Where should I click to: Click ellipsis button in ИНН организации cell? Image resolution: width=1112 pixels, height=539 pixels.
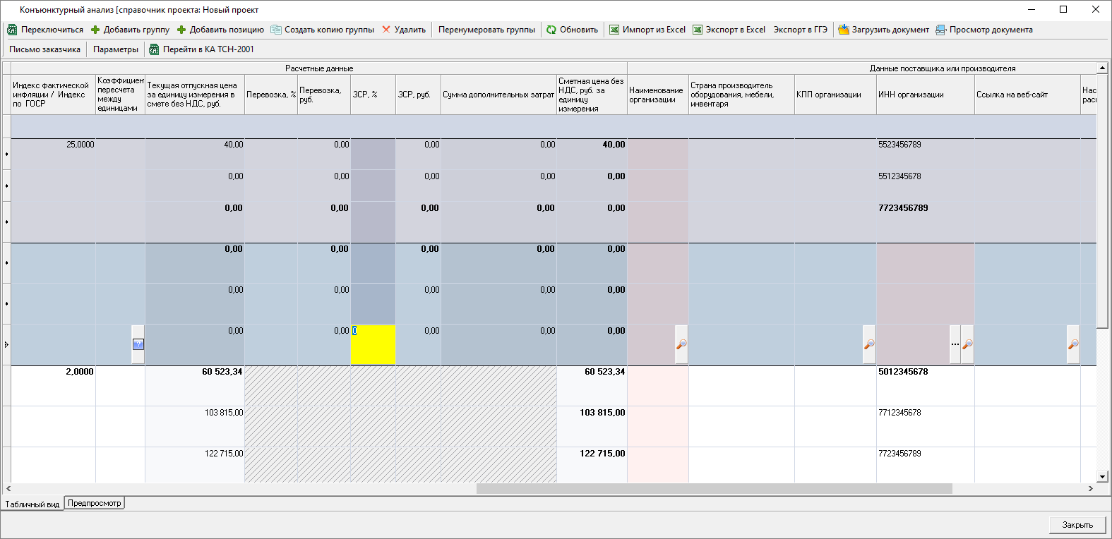955,344
